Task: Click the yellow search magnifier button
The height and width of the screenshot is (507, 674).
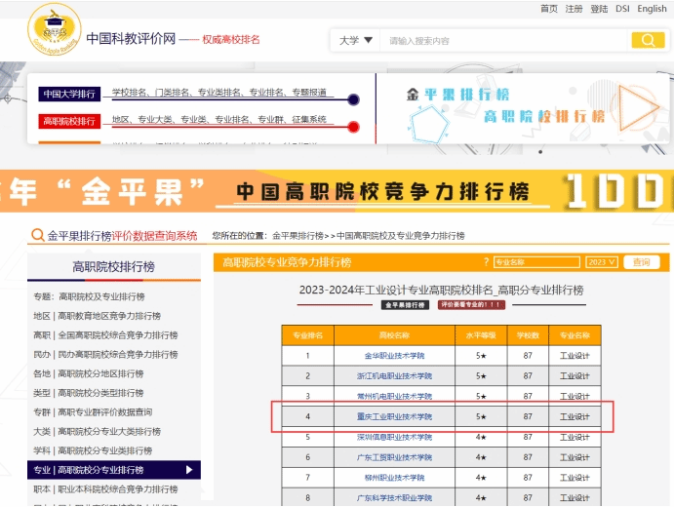Action: coord(648,40)
